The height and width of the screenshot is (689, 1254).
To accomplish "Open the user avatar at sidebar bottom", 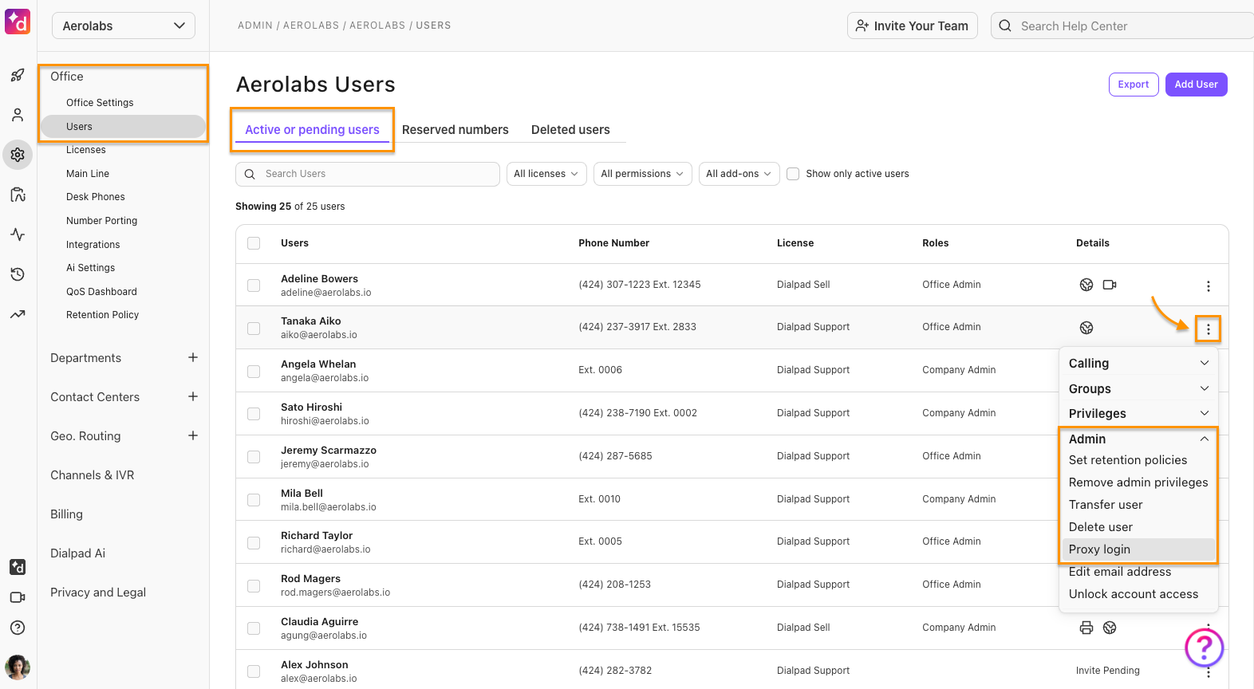I will 18,667.
